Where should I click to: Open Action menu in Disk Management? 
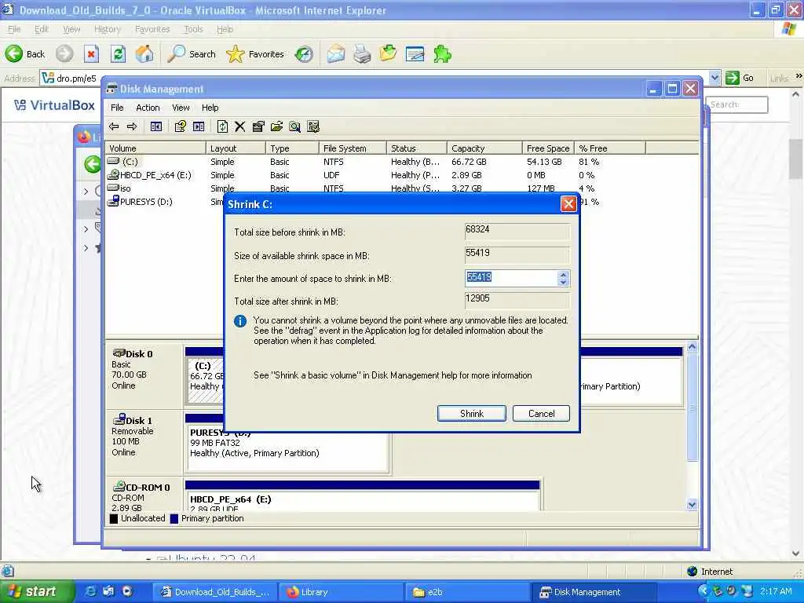tap(148, 108)
